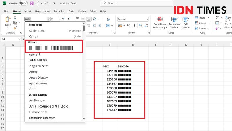Expand the font size dropdown

(59, 19)
